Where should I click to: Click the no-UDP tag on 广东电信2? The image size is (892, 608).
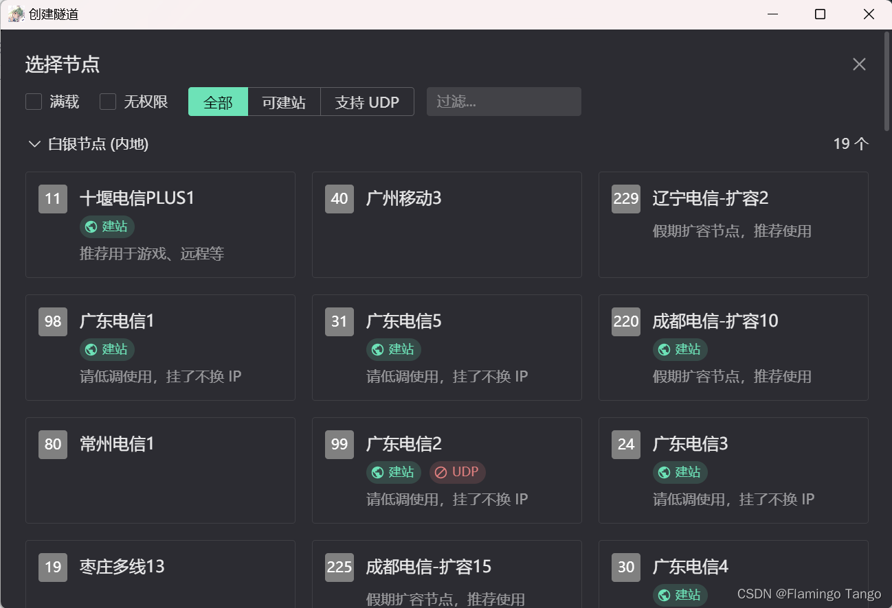click(457, 472)
